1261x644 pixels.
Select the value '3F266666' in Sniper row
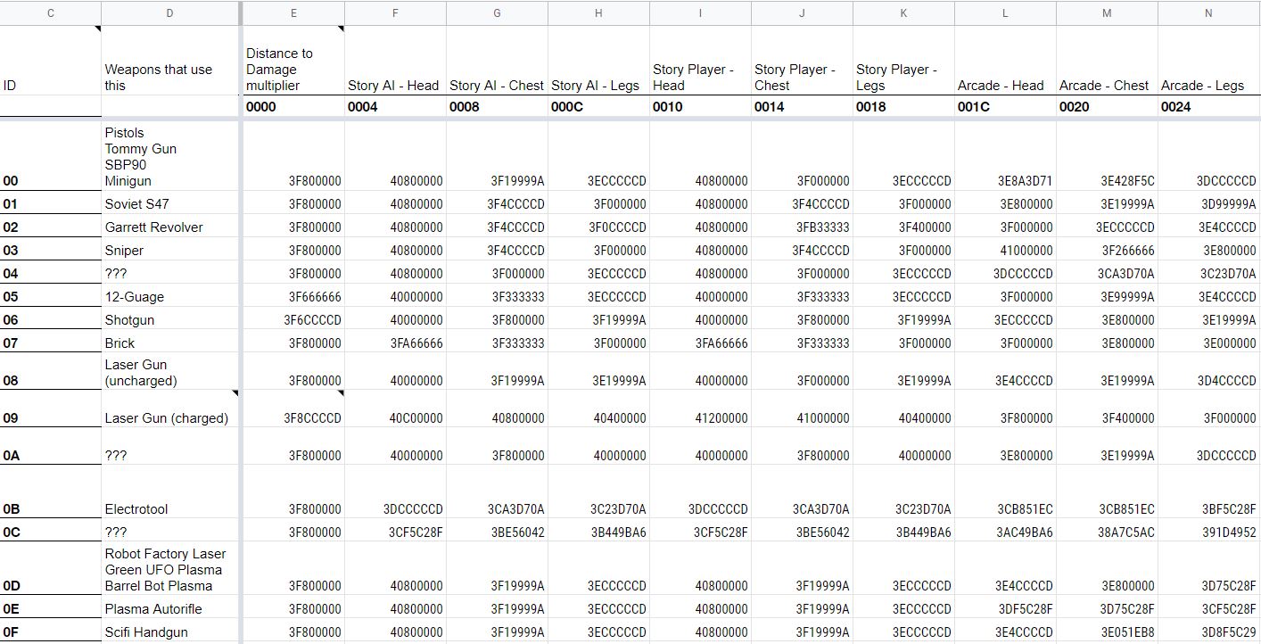pyautogui.click(x=1107, y=251)
